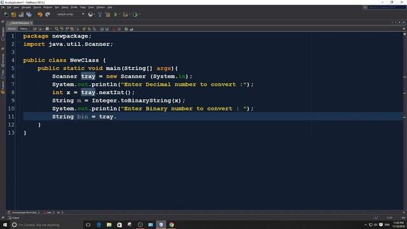407x229 pixels.
Task: Open the Debug menu
Action: pyautogui.click(x=65, y=7)
